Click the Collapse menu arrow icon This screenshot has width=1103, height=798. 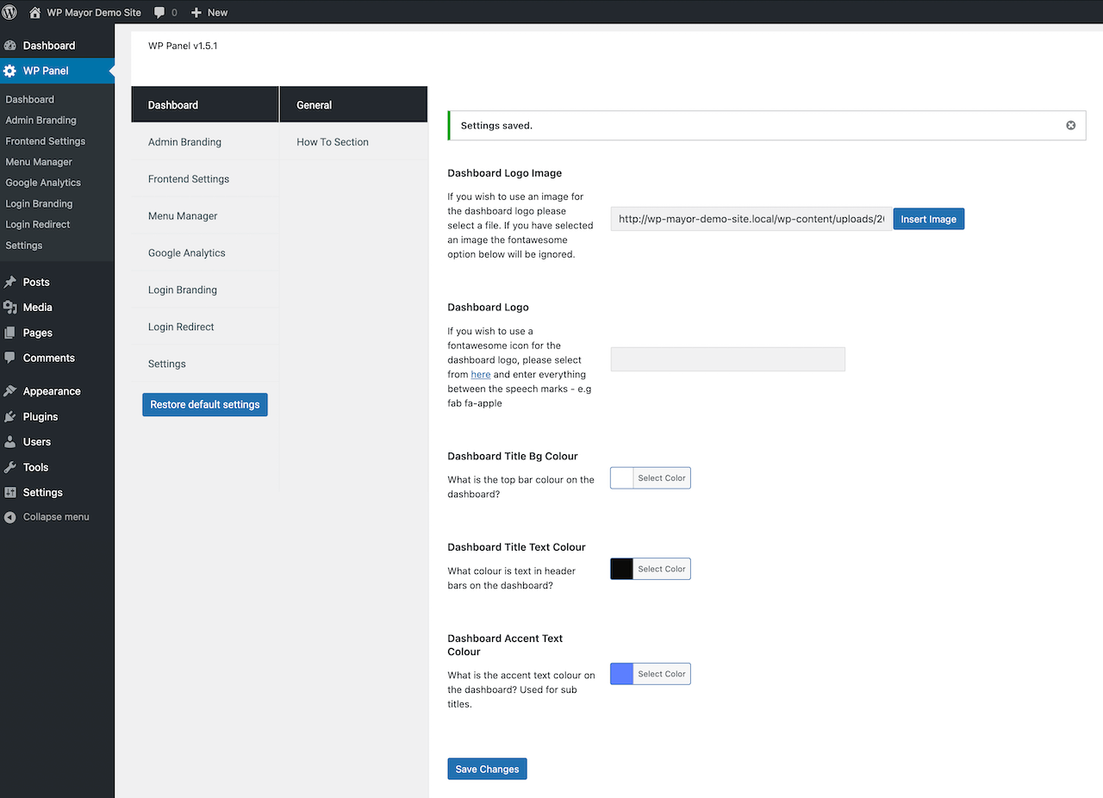click(10, 517)
